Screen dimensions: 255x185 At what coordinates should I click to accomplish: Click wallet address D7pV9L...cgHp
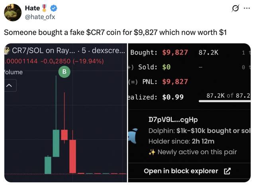pos(173,120)
